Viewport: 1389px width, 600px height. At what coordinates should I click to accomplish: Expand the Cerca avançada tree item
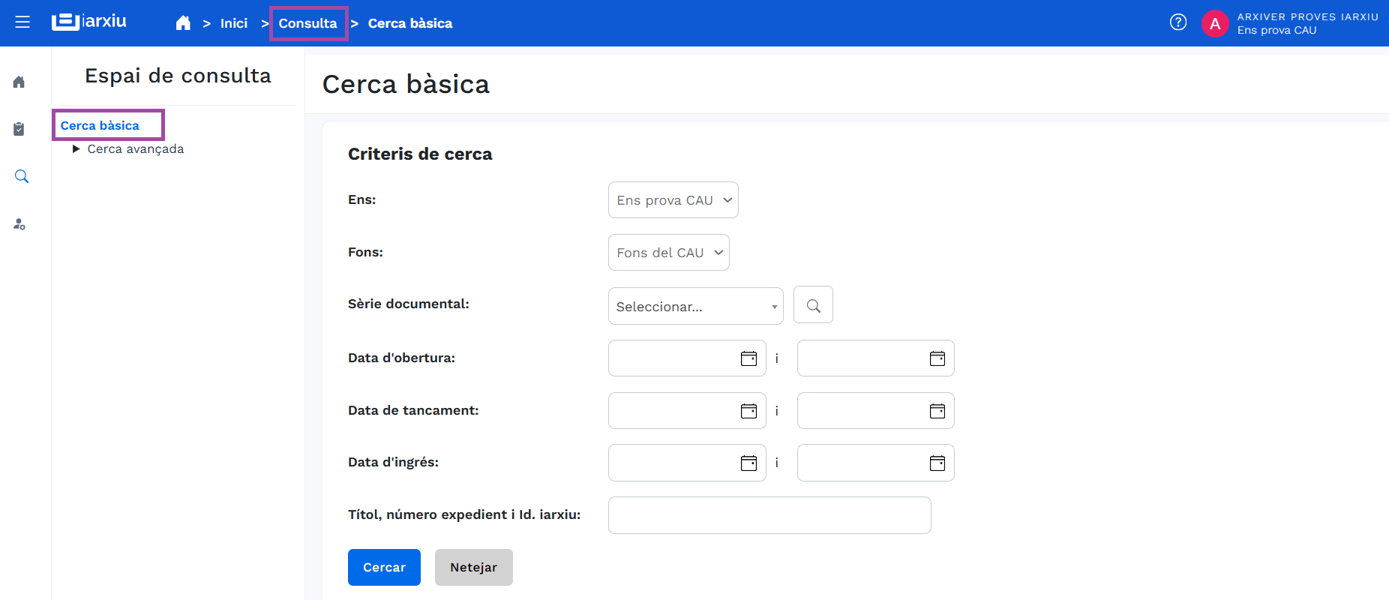pos(76,148)
